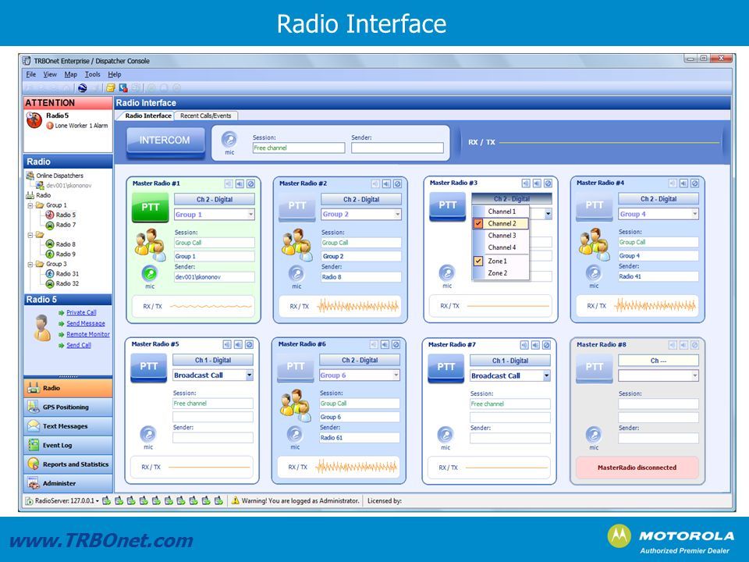749x562 pixels.
Task: Select Radio 31 in the radio tree
Action: [67, 274]
